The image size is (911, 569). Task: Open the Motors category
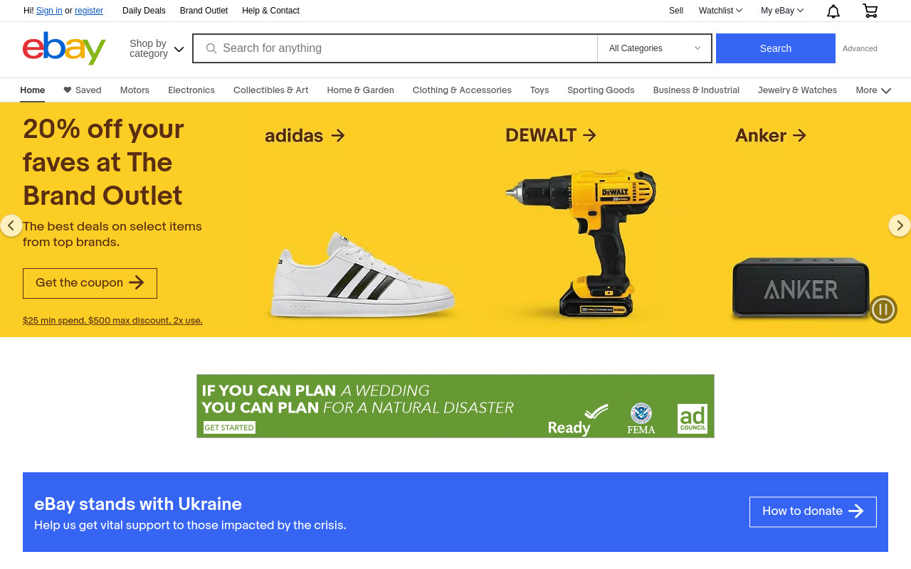[x=135, y=90]
